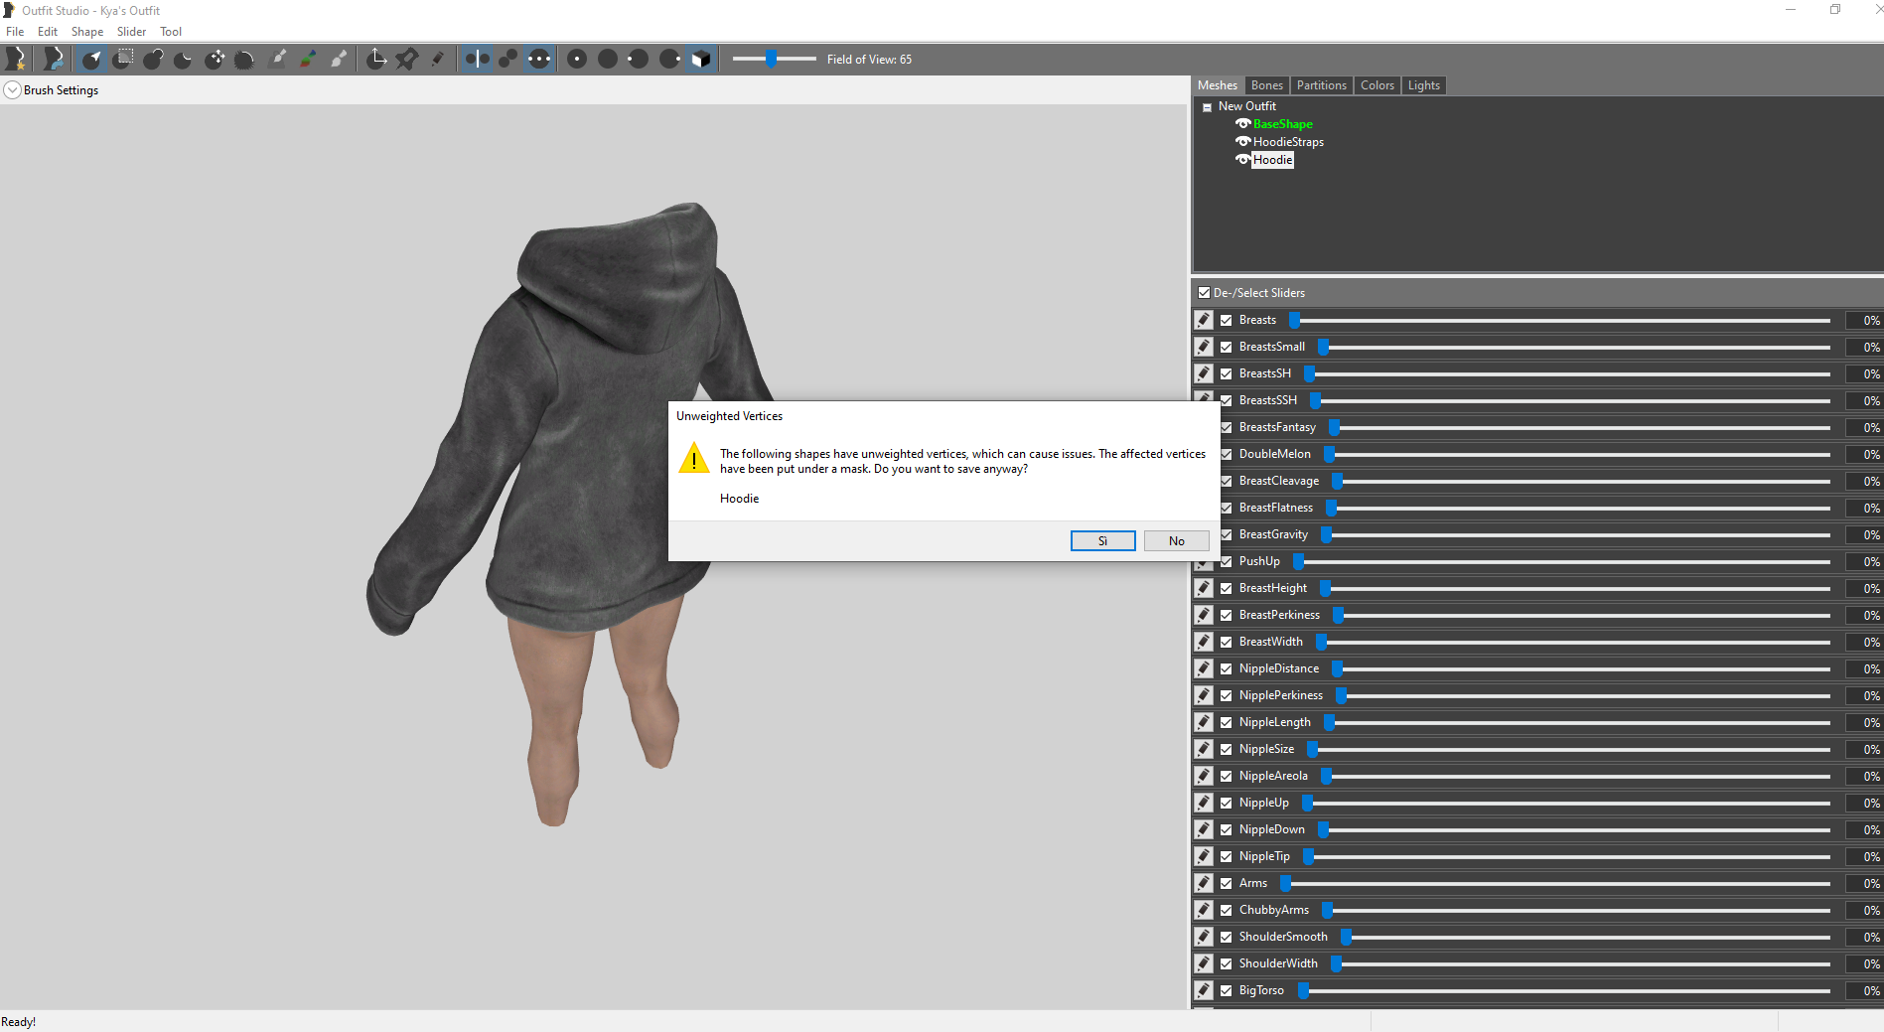The image size is (1884, 1032).
Task: Uncheck the De-/Select Sliders checkbox
Action: point(1204,293)
